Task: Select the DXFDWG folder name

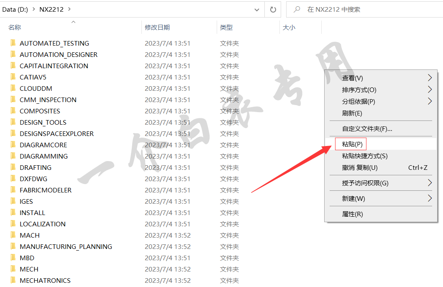Action: (x=33, y=179)
